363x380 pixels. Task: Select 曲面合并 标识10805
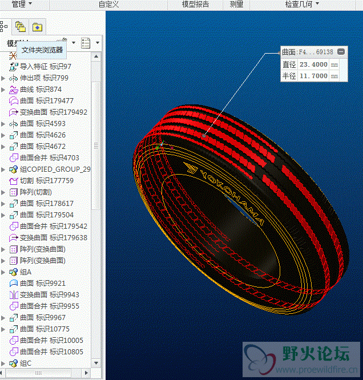(x=51, y=352)
